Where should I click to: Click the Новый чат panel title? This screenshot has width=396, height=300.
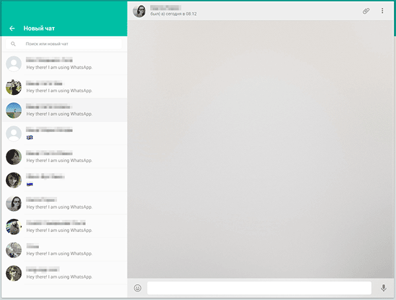point(39,28)
